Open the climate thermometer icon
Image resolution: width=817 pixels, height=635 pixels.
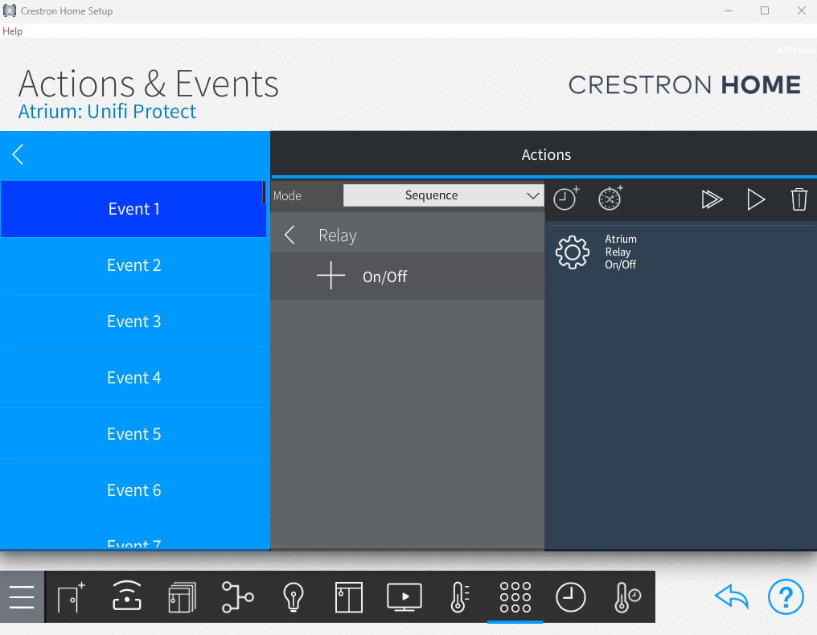[x=460, y=597]
